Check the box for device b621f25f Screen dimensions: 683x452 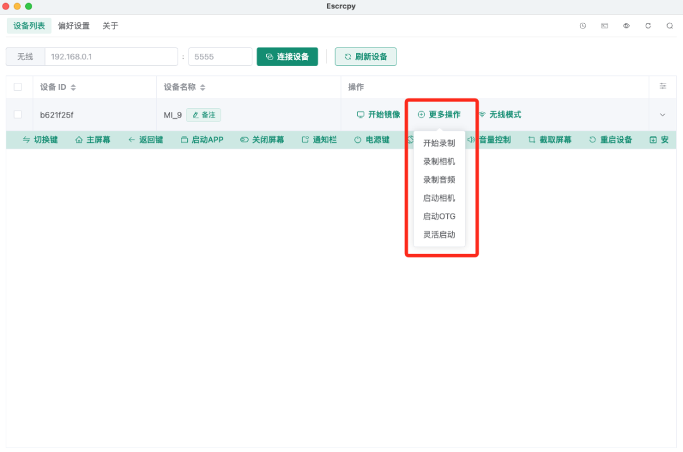coord(18,114)
